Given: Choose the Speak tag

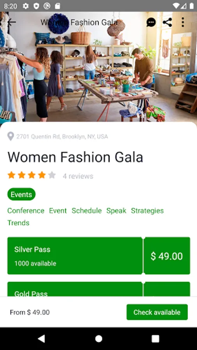Looking at the screenshot, I should click(x=116, y=211).
